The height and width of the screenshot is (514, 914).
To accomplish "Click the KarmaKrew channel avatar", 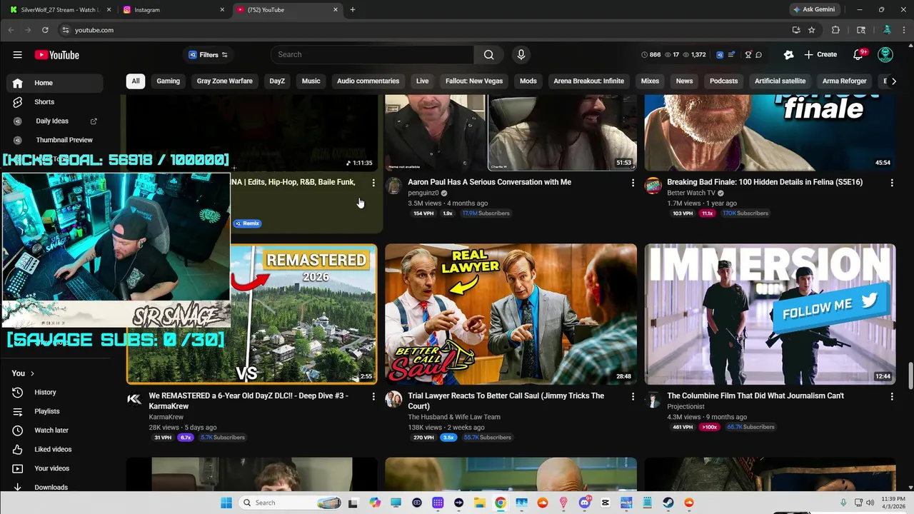I will click(134, 400).
